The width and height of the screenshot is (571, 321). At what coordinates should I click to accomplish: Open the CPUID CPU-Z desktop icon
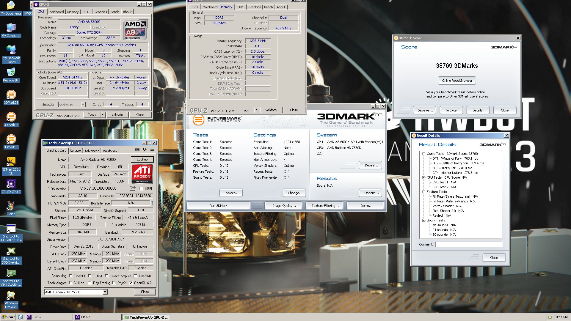[11, 186]
